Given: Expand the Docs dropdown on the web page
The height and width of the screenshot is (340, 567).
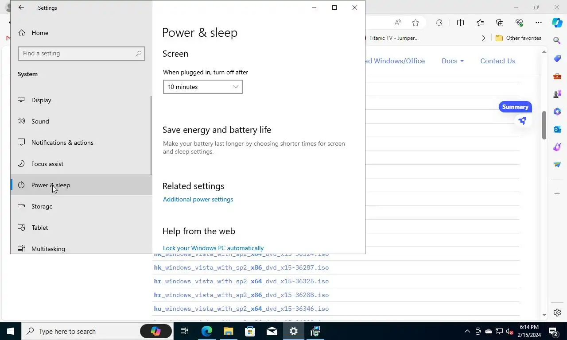Looking at the screenshot, I should 453,61.
